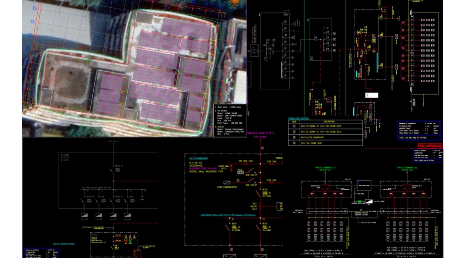Click the white text box labeled S
459x258 pixels.
point(372,96)
